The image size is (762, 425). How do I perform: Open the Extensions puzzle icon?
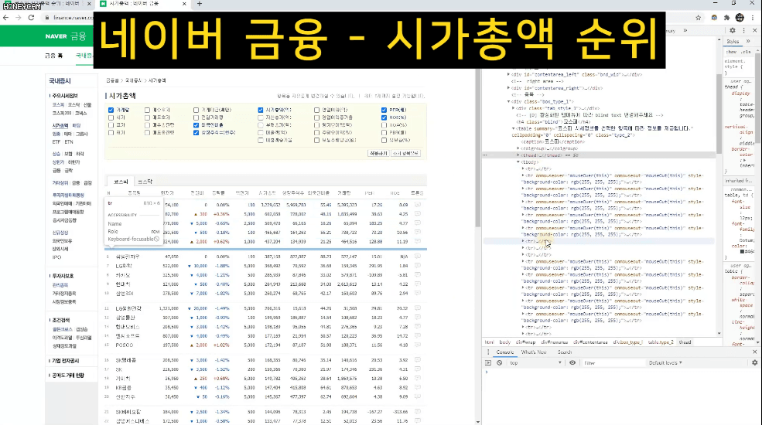pyautogui.click(x=727, y=18)
